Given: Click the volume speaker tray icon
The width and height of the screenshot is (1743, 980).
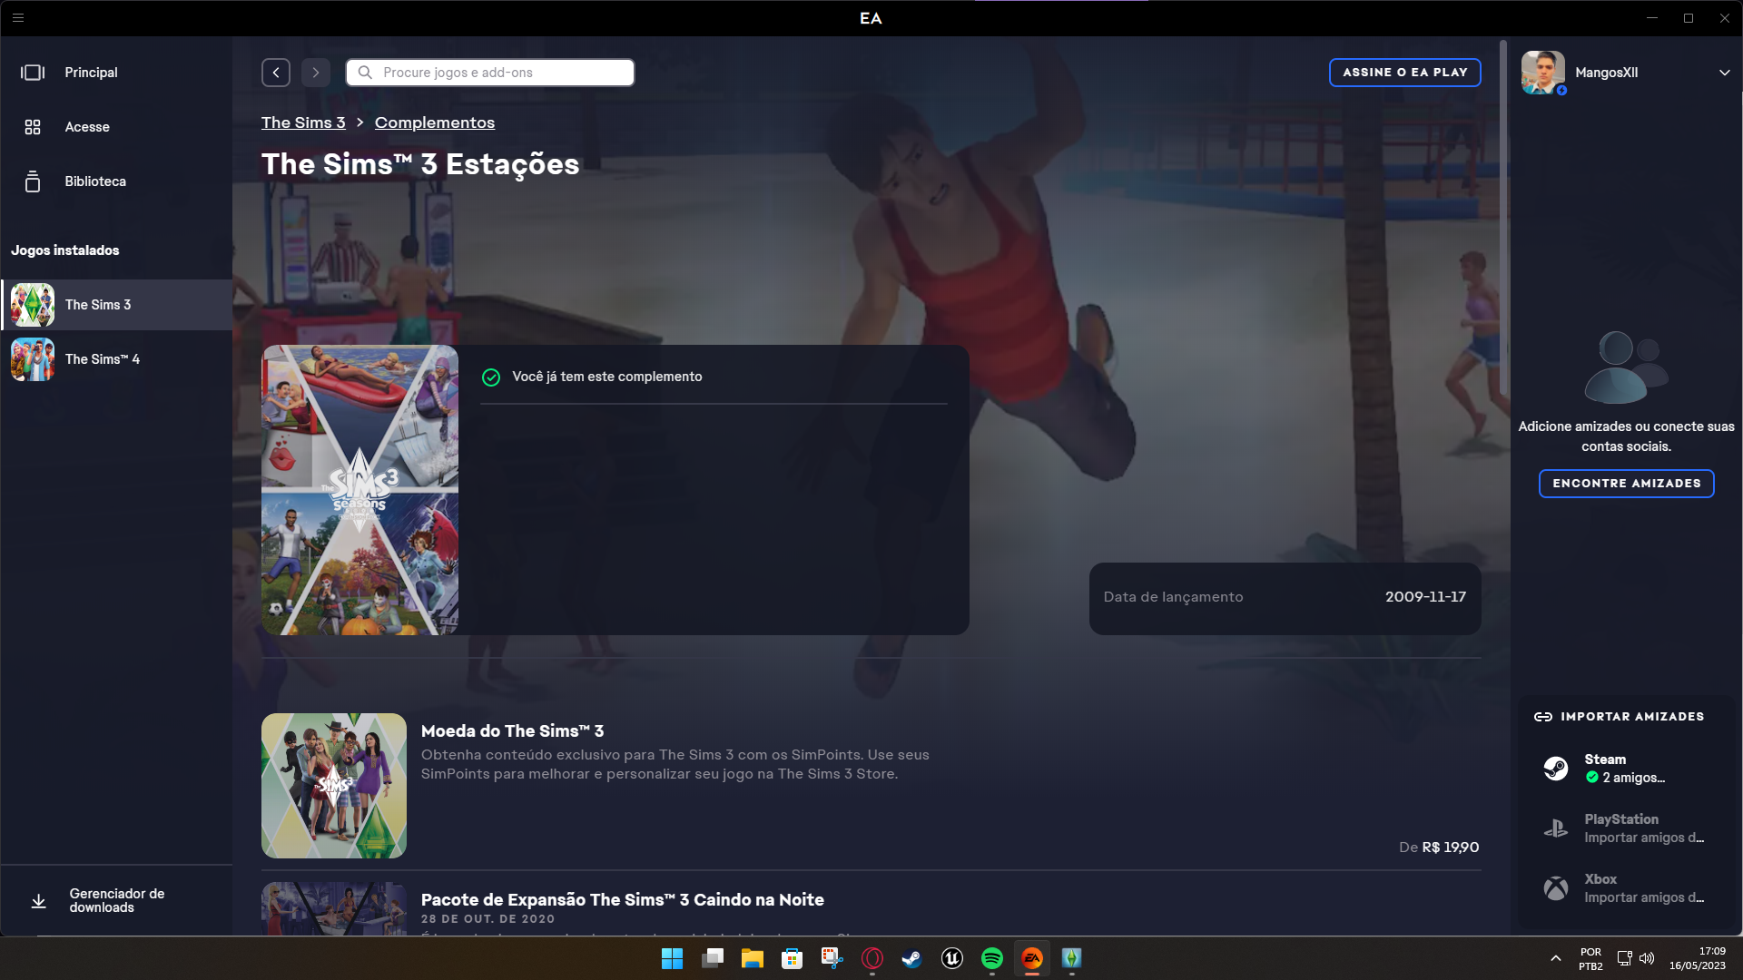Looking at the screenshot, I should coord(1647,958).
